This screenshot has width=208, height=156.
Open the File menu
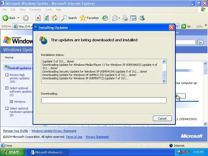pos(4,10)
